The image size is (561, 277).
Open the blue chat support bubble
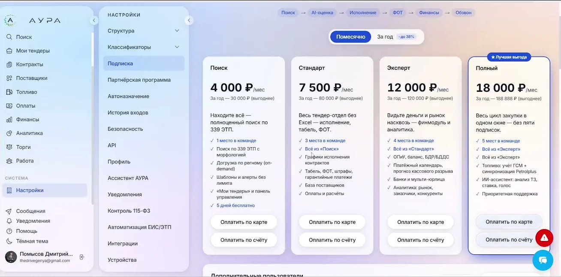543,260
